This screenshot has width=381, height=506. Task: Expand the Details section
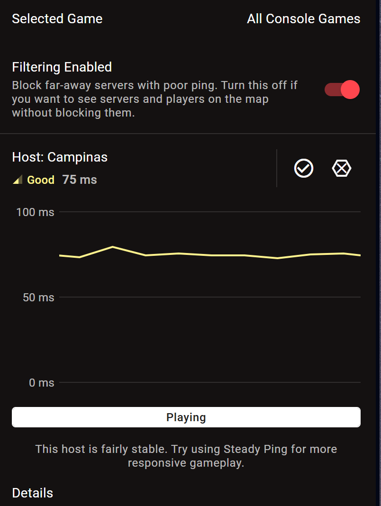pyautogui.click(x=33, y=493)
